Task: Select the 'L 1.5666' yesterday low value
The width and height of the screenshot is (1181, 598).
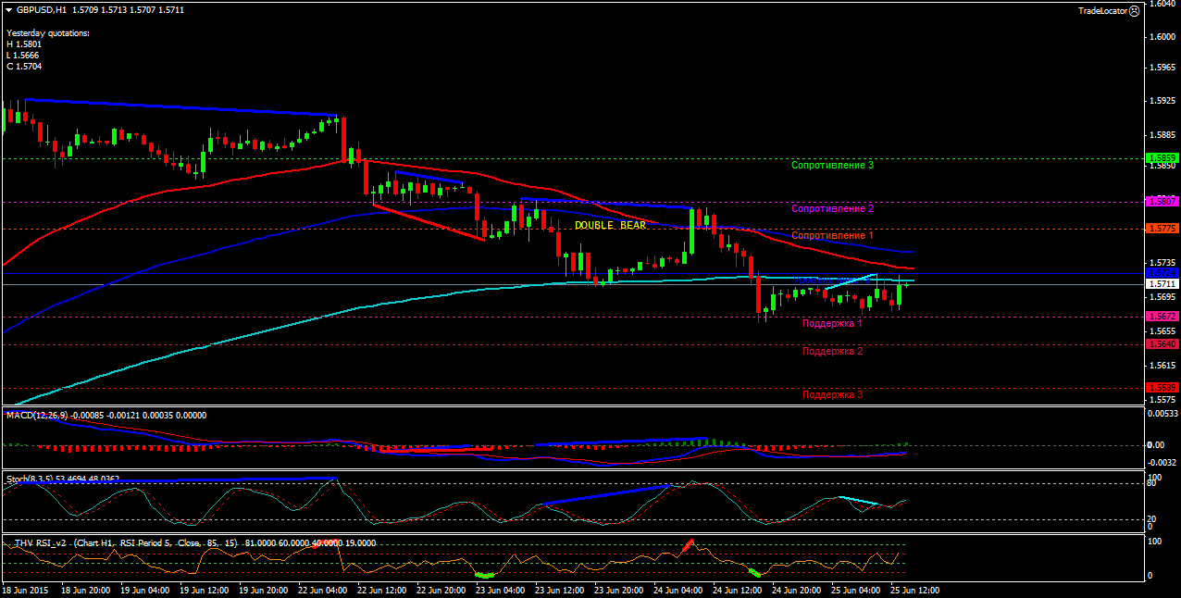Action: click(x=24, y=55)
